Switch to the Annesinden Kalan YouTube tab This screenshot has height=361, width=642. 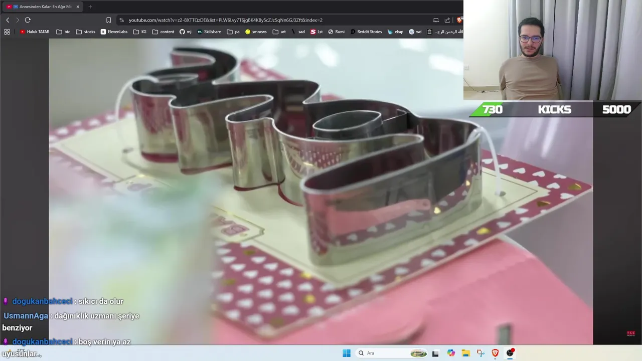tap(43, 7)
